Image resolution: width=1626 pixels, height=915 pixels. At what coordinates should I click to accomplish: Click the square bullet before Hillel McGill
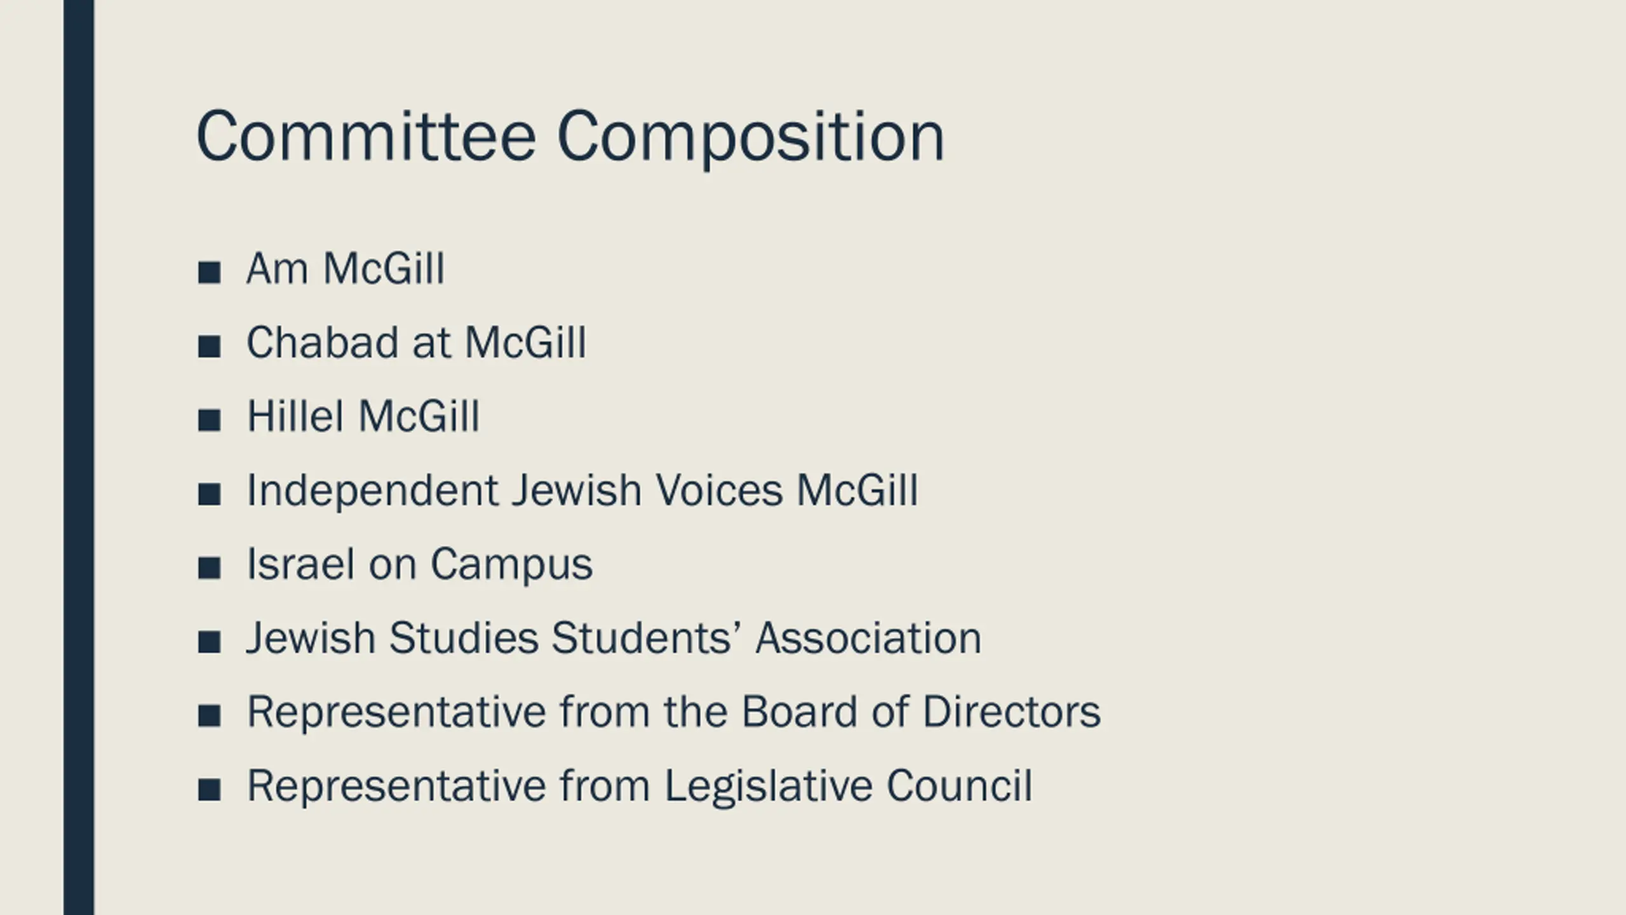click(209, 420)
